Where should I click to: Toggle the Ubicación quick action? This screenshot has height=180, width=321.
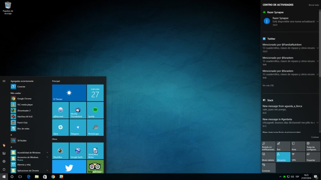tap(283, 157)
